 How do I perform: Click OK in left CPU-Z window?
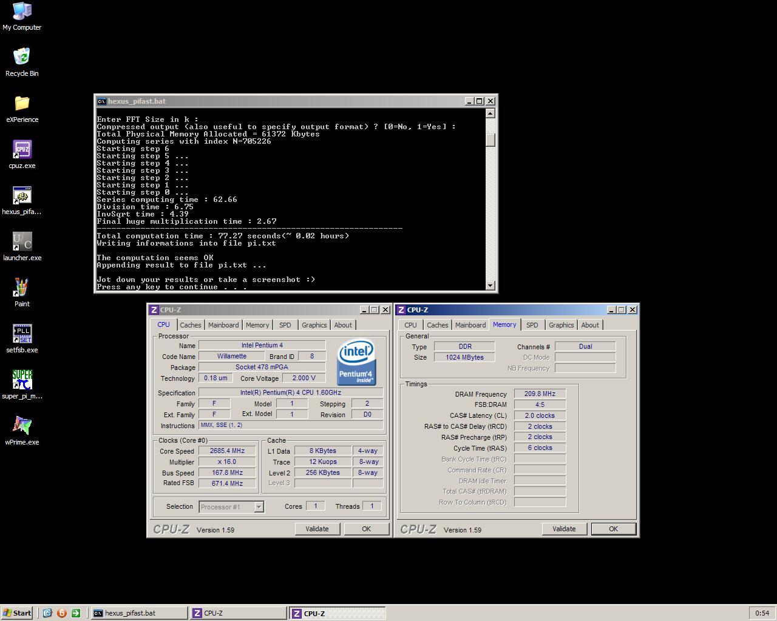click(366, 529)
